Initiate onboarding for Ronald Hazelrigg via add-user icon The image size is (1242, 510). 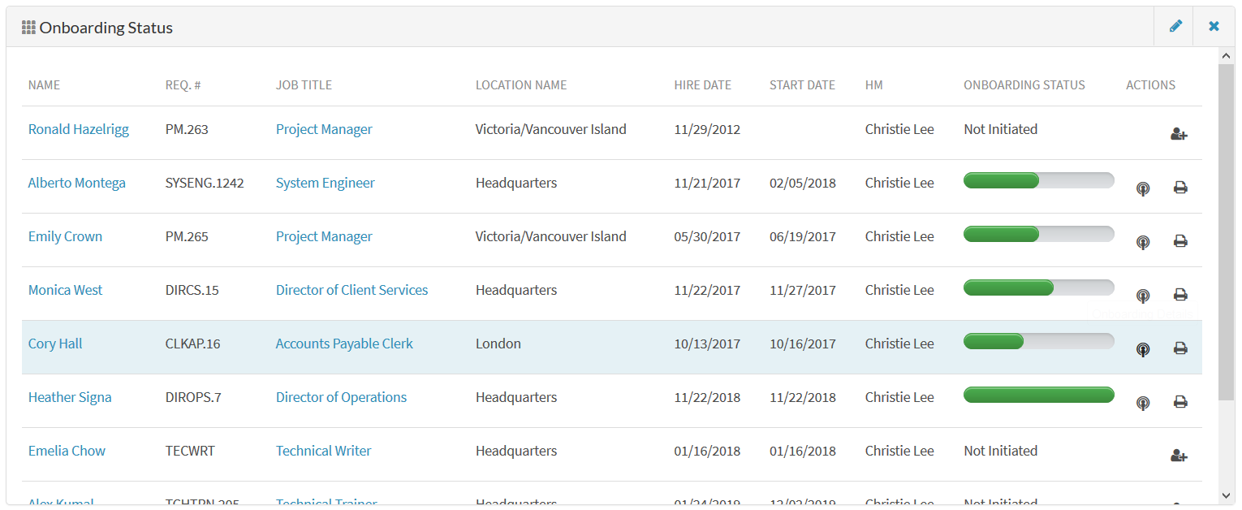(x=1179, y=134)
